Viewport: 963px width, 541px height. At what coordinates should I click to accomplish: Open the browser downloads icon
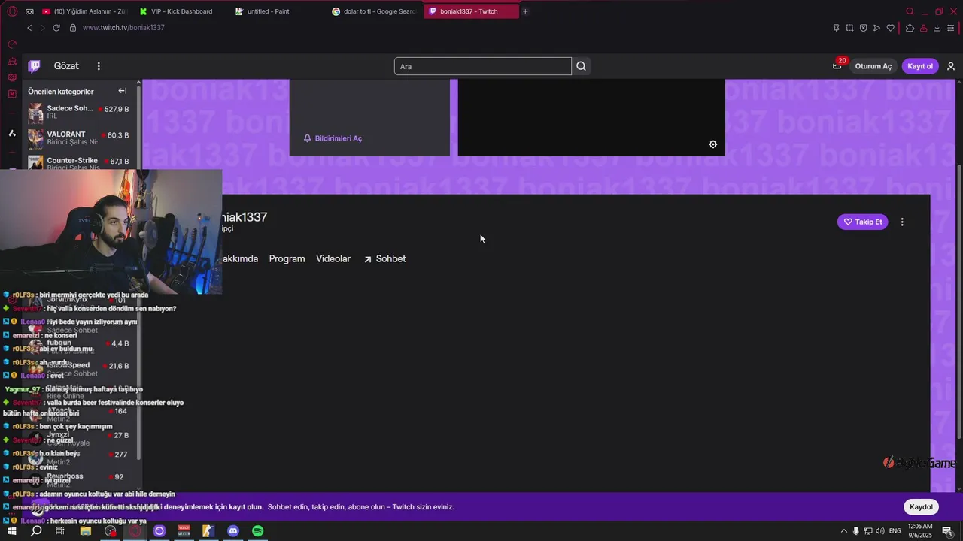pyautogui.click(x=937, y=28)
